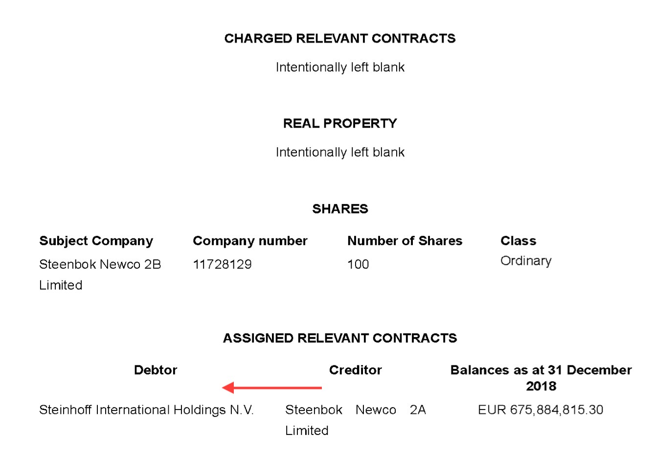Image resolution: width=653 pixels, height=455 pixels.
Task: Click Steinhoff International Holdings N.V. debtor
Action: click(x=146, y=410)
